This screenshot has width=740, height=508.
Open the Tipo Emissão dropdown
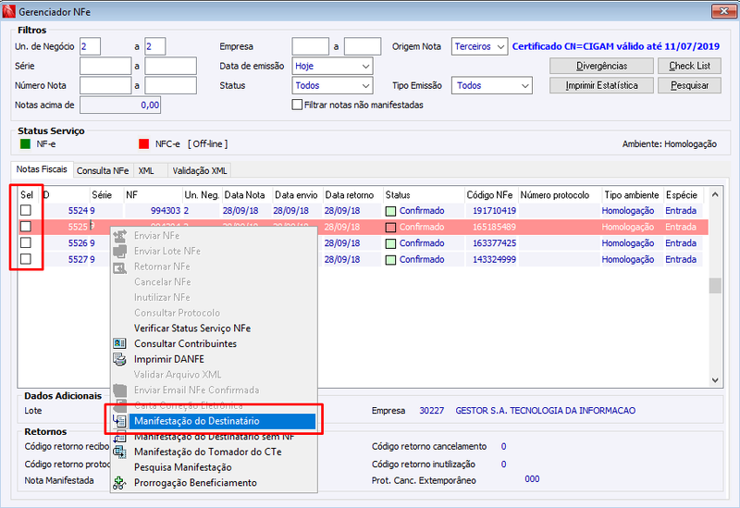click(492, 85)
